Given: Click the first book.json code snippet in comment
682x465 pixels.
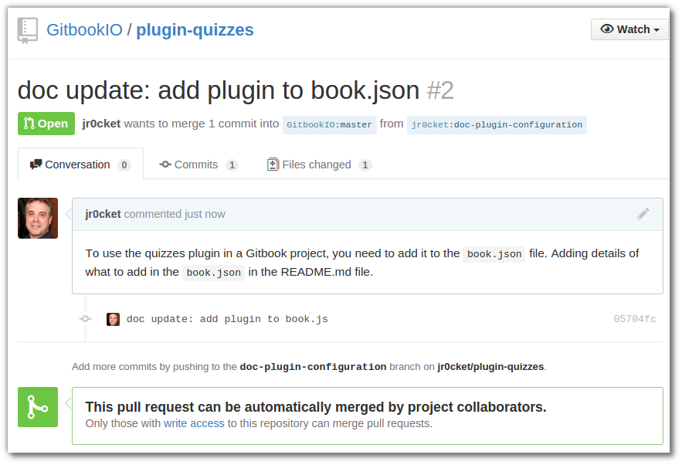Looking at the screenshot, I should coord(494,254).
